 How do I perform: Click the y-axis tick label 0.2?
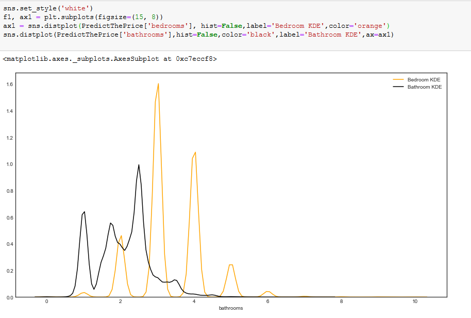coord(10,271)
